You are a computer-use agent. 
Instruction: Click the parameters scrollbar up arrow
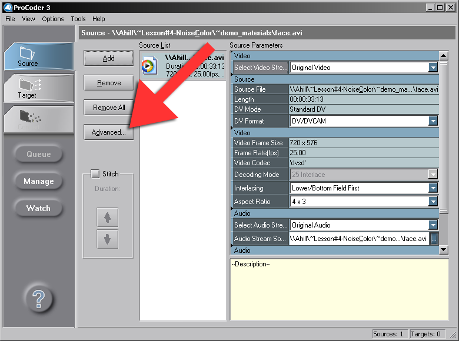[444, 55]
